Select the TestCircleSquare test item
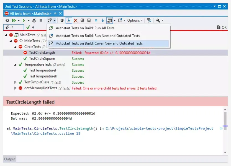 coord(42,58)
